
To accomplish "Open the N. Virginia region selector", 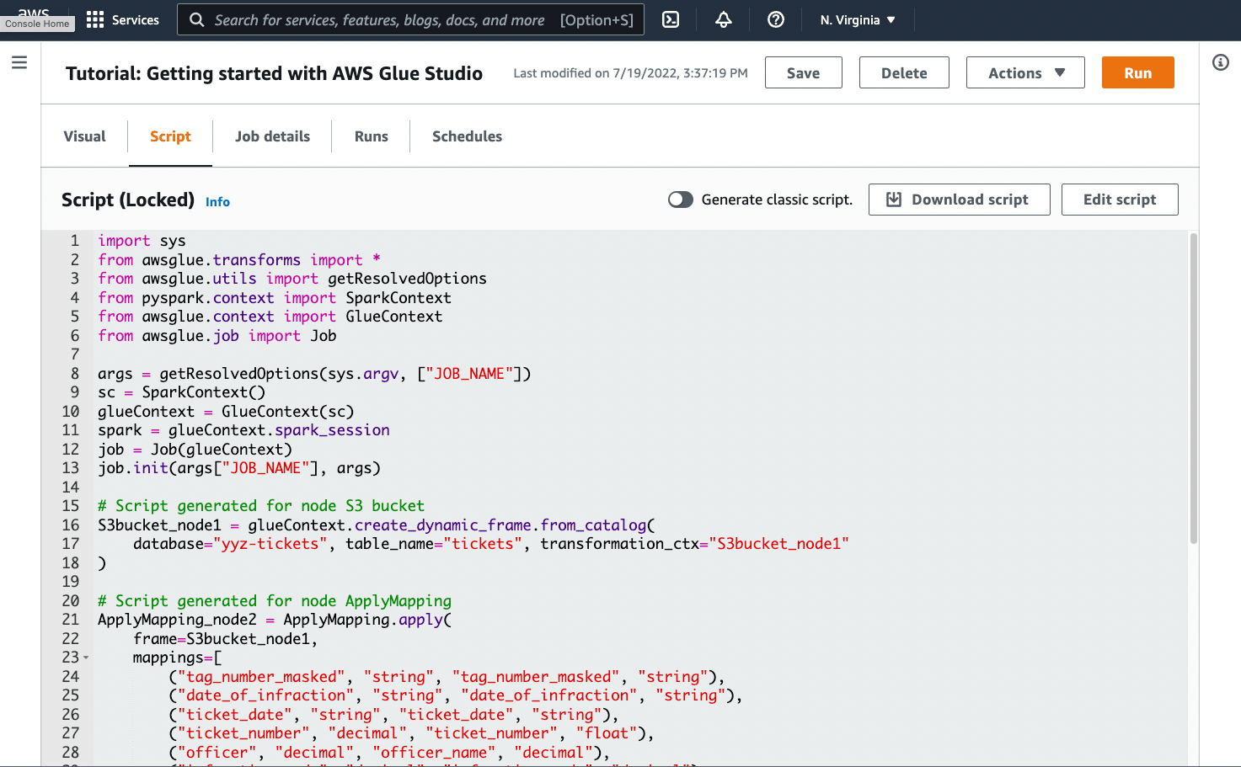I will [x=857, y=19].
